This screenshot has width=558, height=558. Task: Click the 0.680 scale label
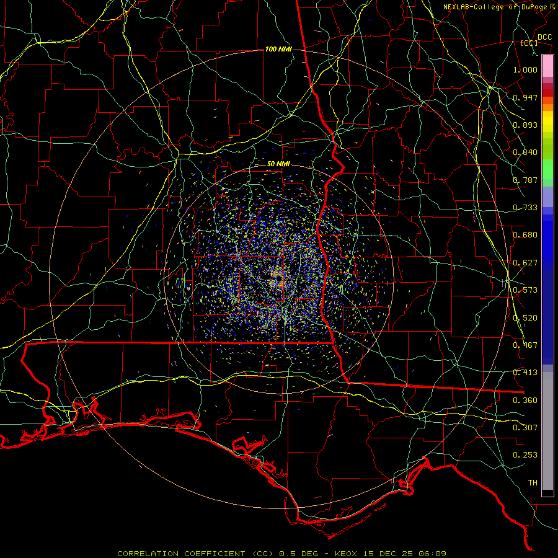tap(525, 235)
